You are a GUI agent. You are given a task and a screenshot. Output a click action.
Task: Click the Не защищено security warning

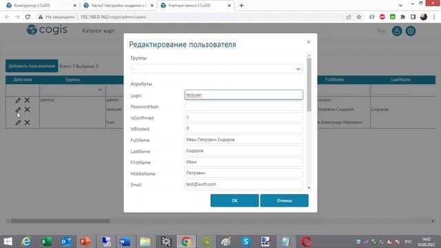click(x=57, y=17)
